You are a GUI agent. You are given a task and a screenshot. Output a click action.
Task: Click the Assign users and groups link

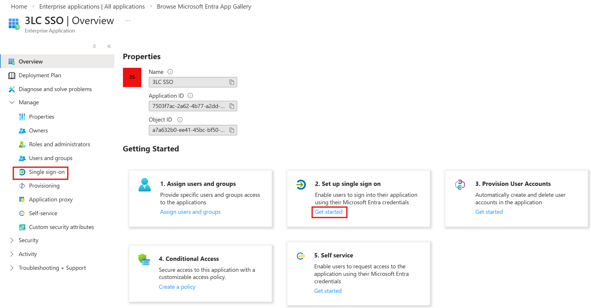point(190,212)
